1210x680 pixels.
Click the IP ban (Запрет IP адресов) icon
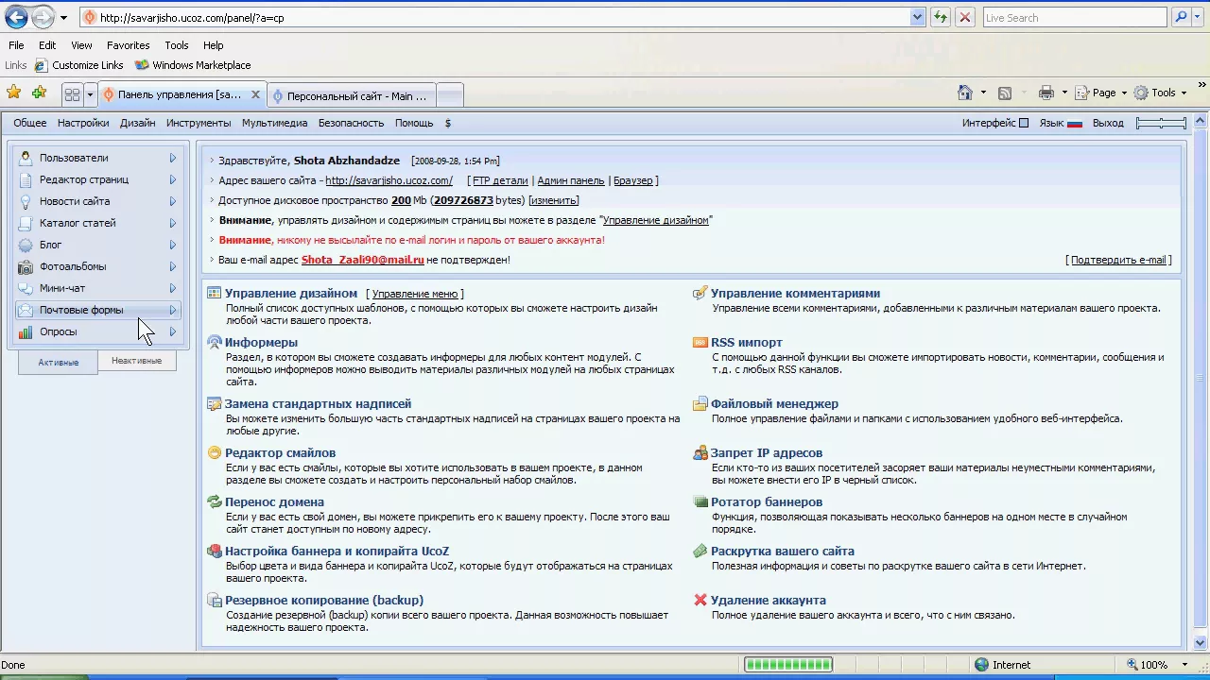pos(700,452)
